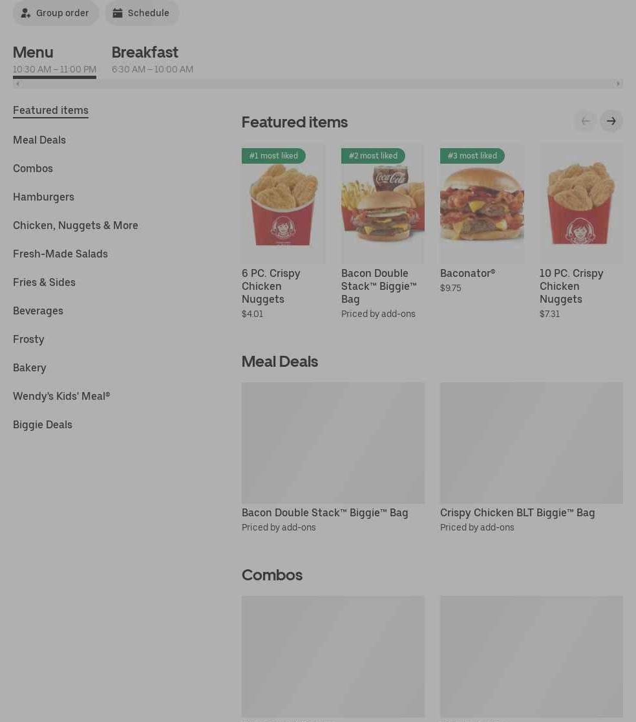Show next featured items with right arrow

click(x=611, y=121)
